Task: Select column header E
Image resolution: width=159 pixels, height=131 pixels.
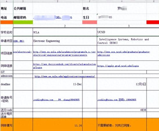Action: (57, 1)
